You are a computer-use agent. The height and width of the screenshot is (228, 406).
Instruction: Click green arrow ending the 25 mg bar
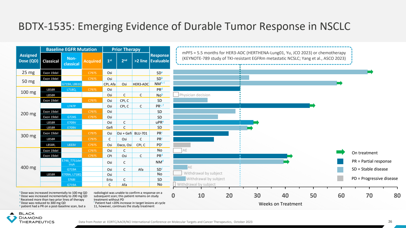[x=370, y=72]
